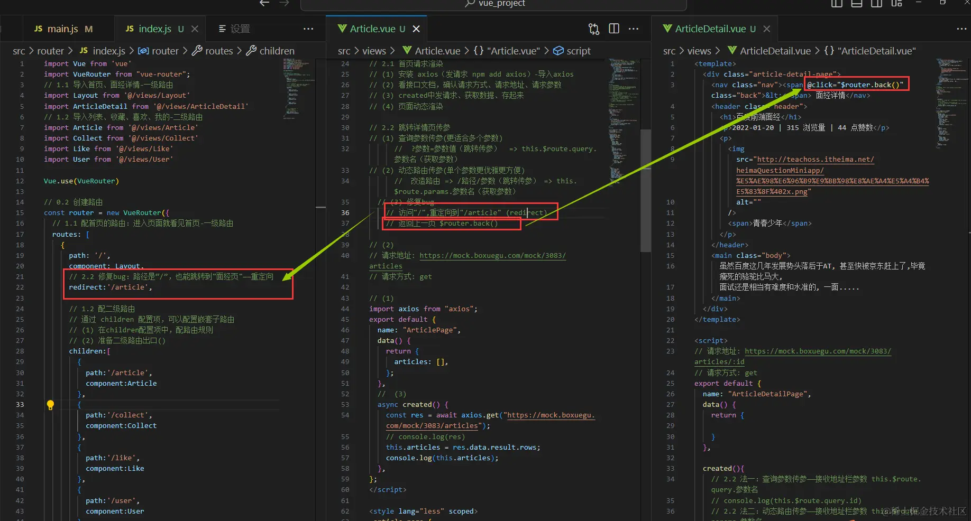
Task: Click "Vue.use(VueRouter)" on line 12
Action: pos(81,181)
